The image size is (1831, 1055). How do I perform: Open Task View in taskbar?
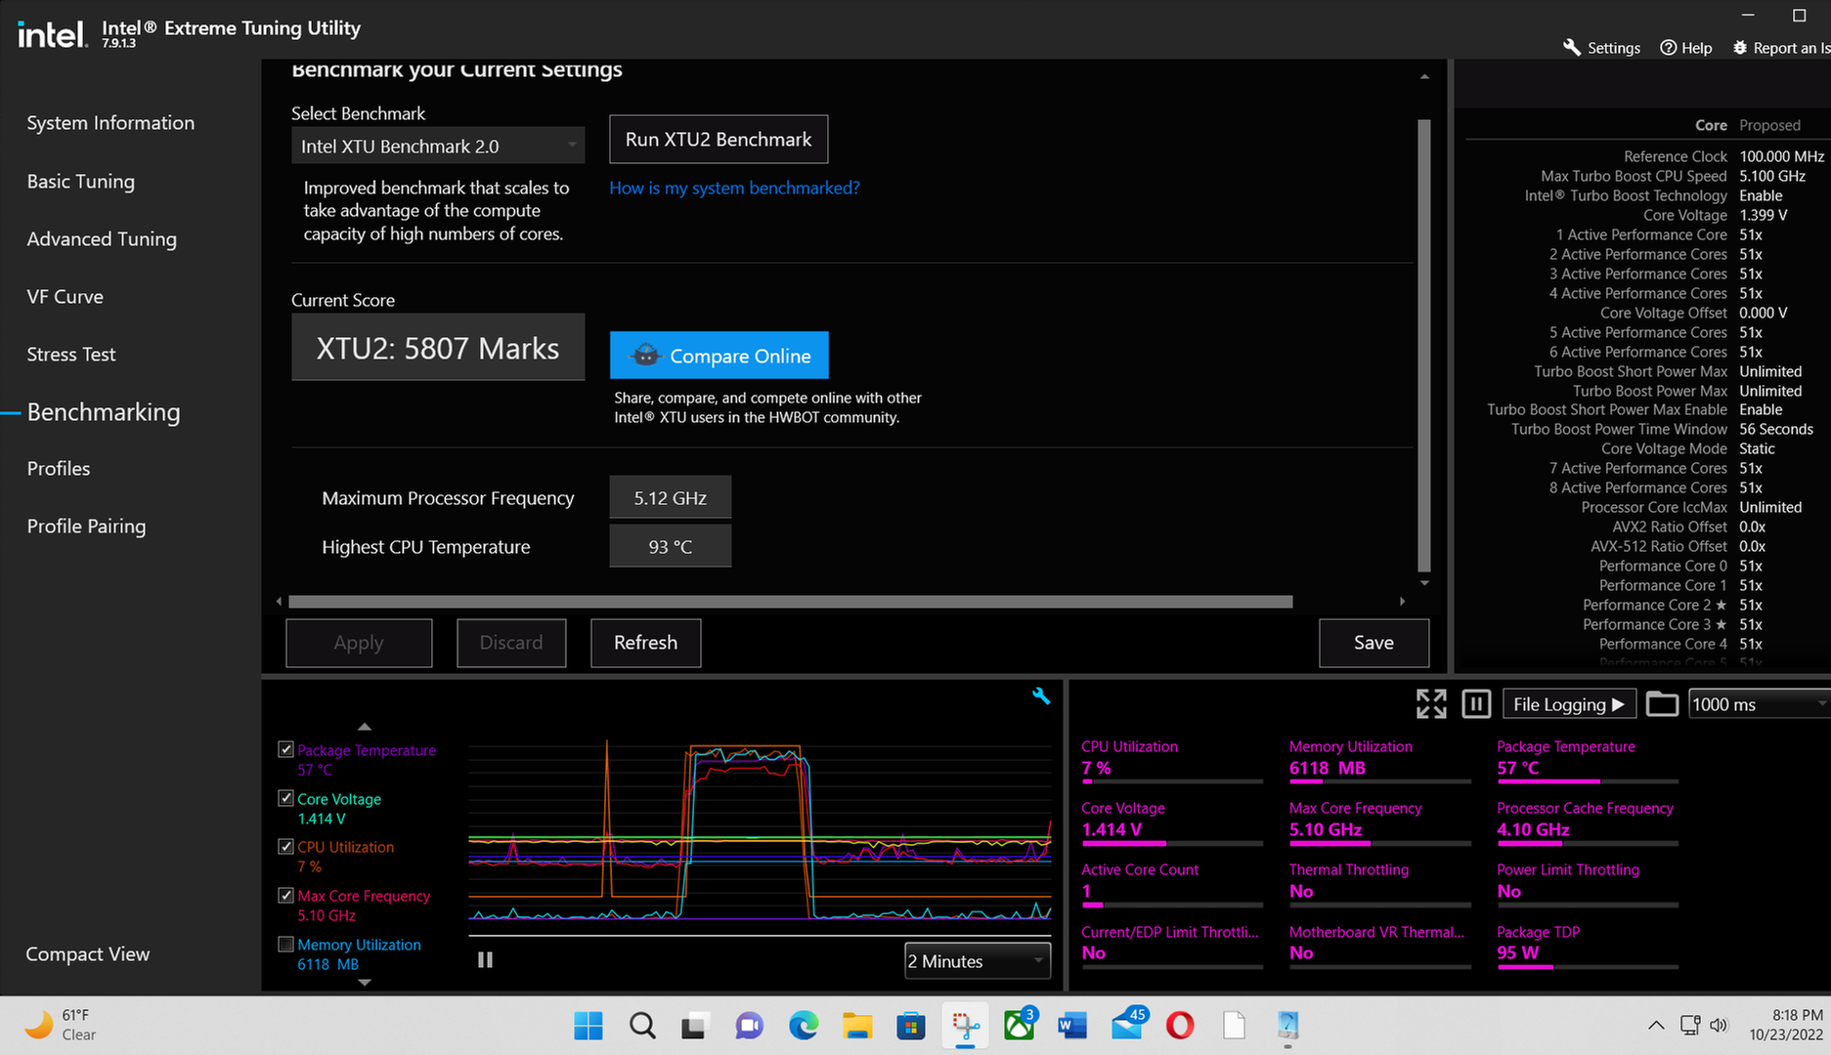pos(694,1026)
